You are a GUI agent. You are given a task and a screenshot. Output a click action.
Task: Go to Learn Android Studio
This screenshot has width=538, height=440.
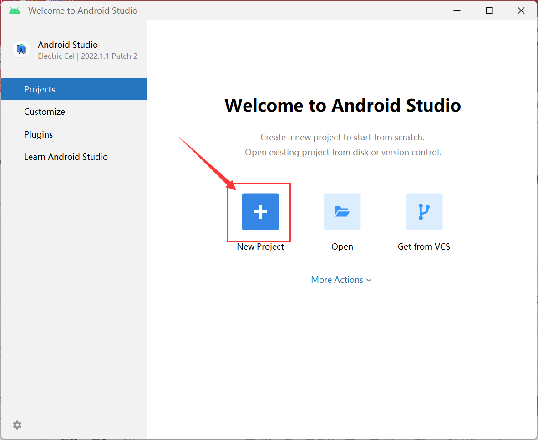(x=74, y=157)
